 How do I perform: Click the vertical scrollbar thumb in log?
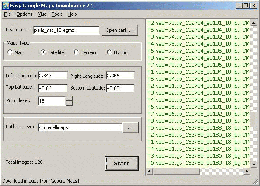(x=254, y=119)
